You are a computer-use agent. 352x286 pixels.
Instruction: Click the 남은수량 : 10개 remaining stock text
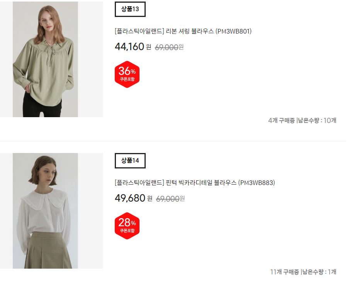pyautogui.click(x=317, y=121)
